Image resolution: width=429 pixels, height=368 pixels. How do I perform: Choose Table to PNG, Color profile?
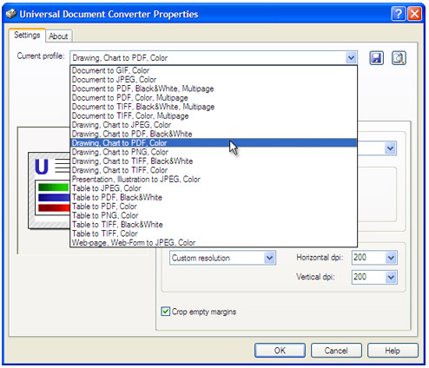click(x=214, y=215)
